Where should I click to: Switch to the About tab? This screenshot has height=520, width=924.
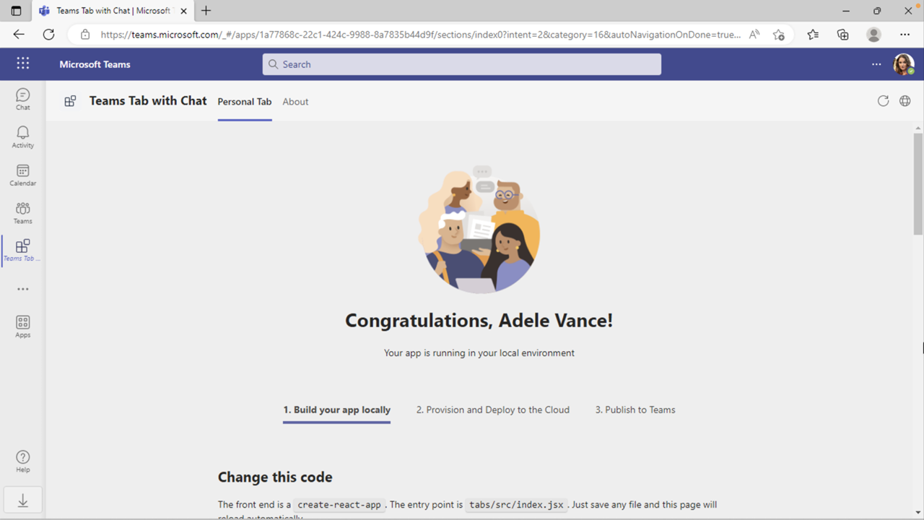295,102
